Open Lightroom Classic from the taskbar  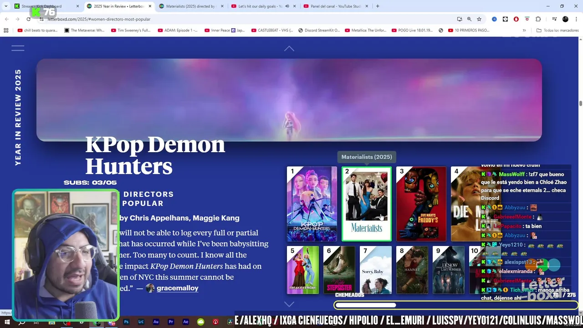pos(141,322)
